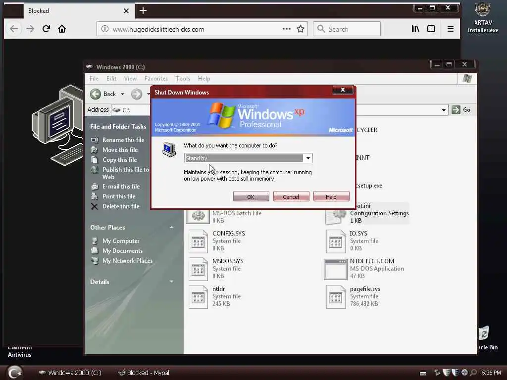The height and width of the screenshot is (380, 507).
Task: Click the taskbar clock showing 5:35 PM
Action: (491, 373)
